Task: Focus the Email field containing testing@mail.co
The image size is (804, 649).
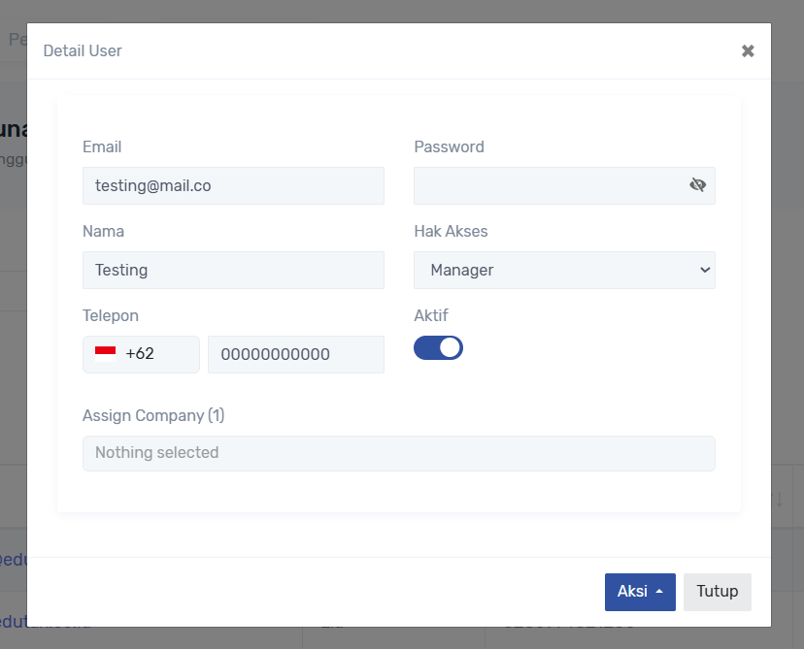Action: [233, 185]
